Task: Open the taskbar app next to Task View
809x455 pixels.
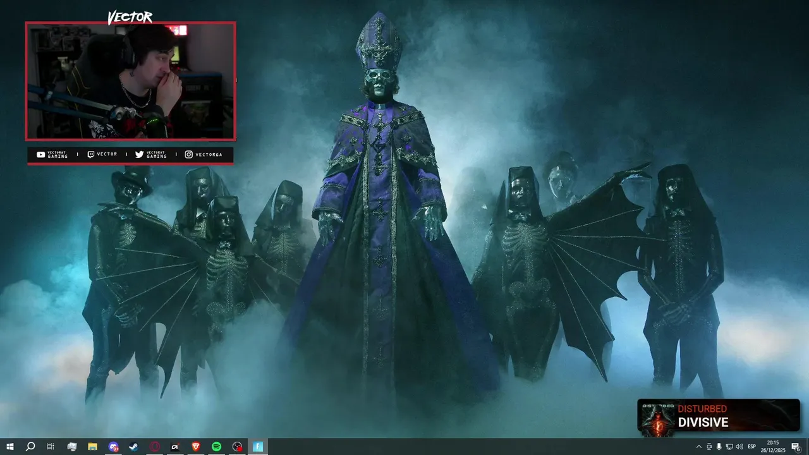Action: (x=72, y=447)
